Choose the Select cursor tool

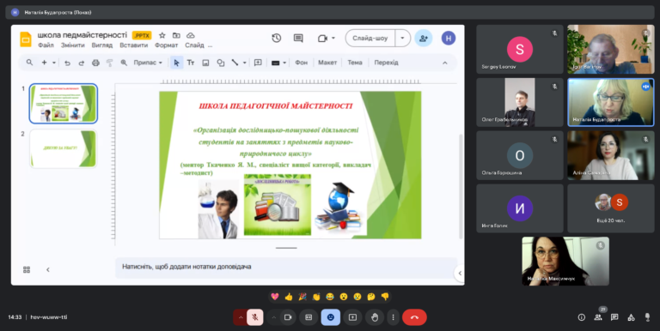[x=176, y=63]
